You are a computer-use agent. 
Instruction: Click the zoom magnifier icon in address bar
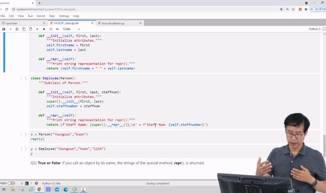pyautogui.click(x=287, y=9)
